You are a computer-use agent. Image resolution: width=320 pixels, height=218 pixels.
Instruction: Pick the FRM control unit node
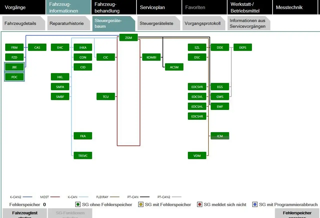[14, 47]
